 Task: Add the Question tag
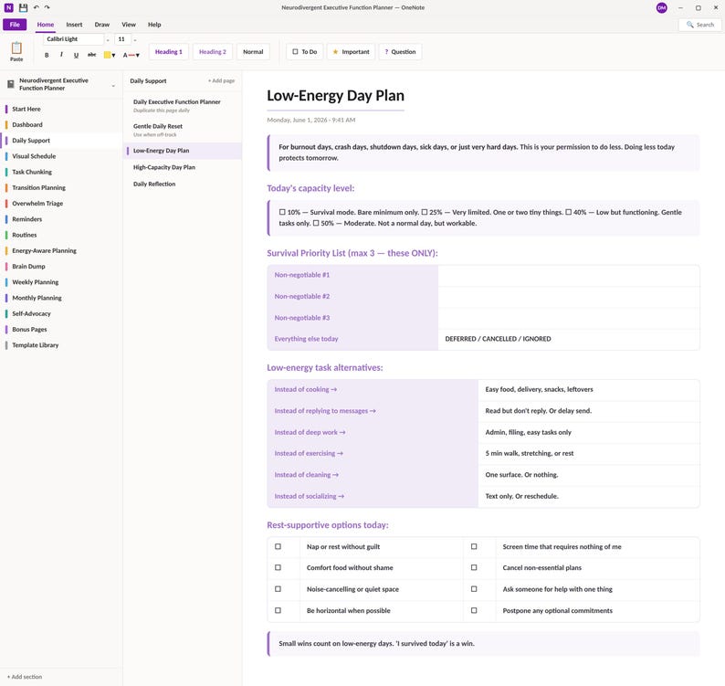[x=400, y=52]
